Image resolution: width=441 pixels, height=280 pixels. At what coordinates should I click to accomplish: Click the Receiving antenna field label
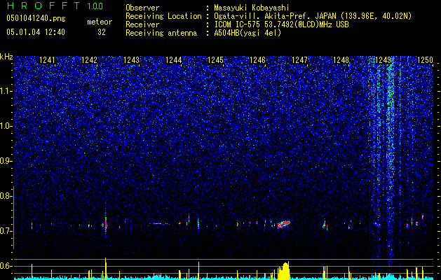point(161,33)
